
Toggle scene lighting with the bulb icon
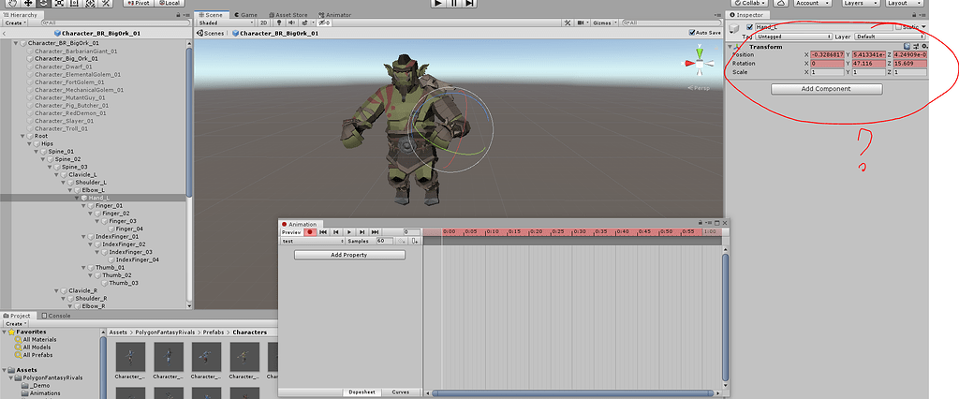click(x=278, y=23)
